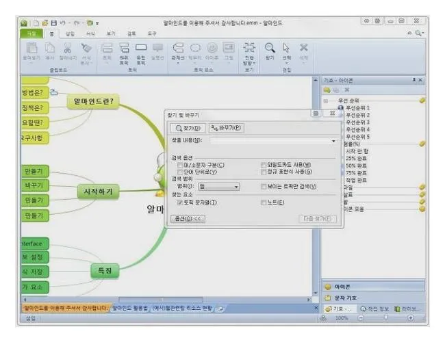Viewport: 445px width, 342px height.
Task: Select the 작업 정보 panel tab
Action: click(374, 308)
